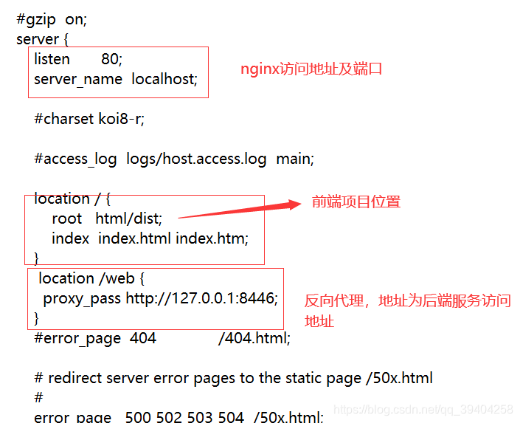520x423 pixels.
Task: Click the '#gzip on;' line
Action: pyautogui.click(x=52, y=20)
